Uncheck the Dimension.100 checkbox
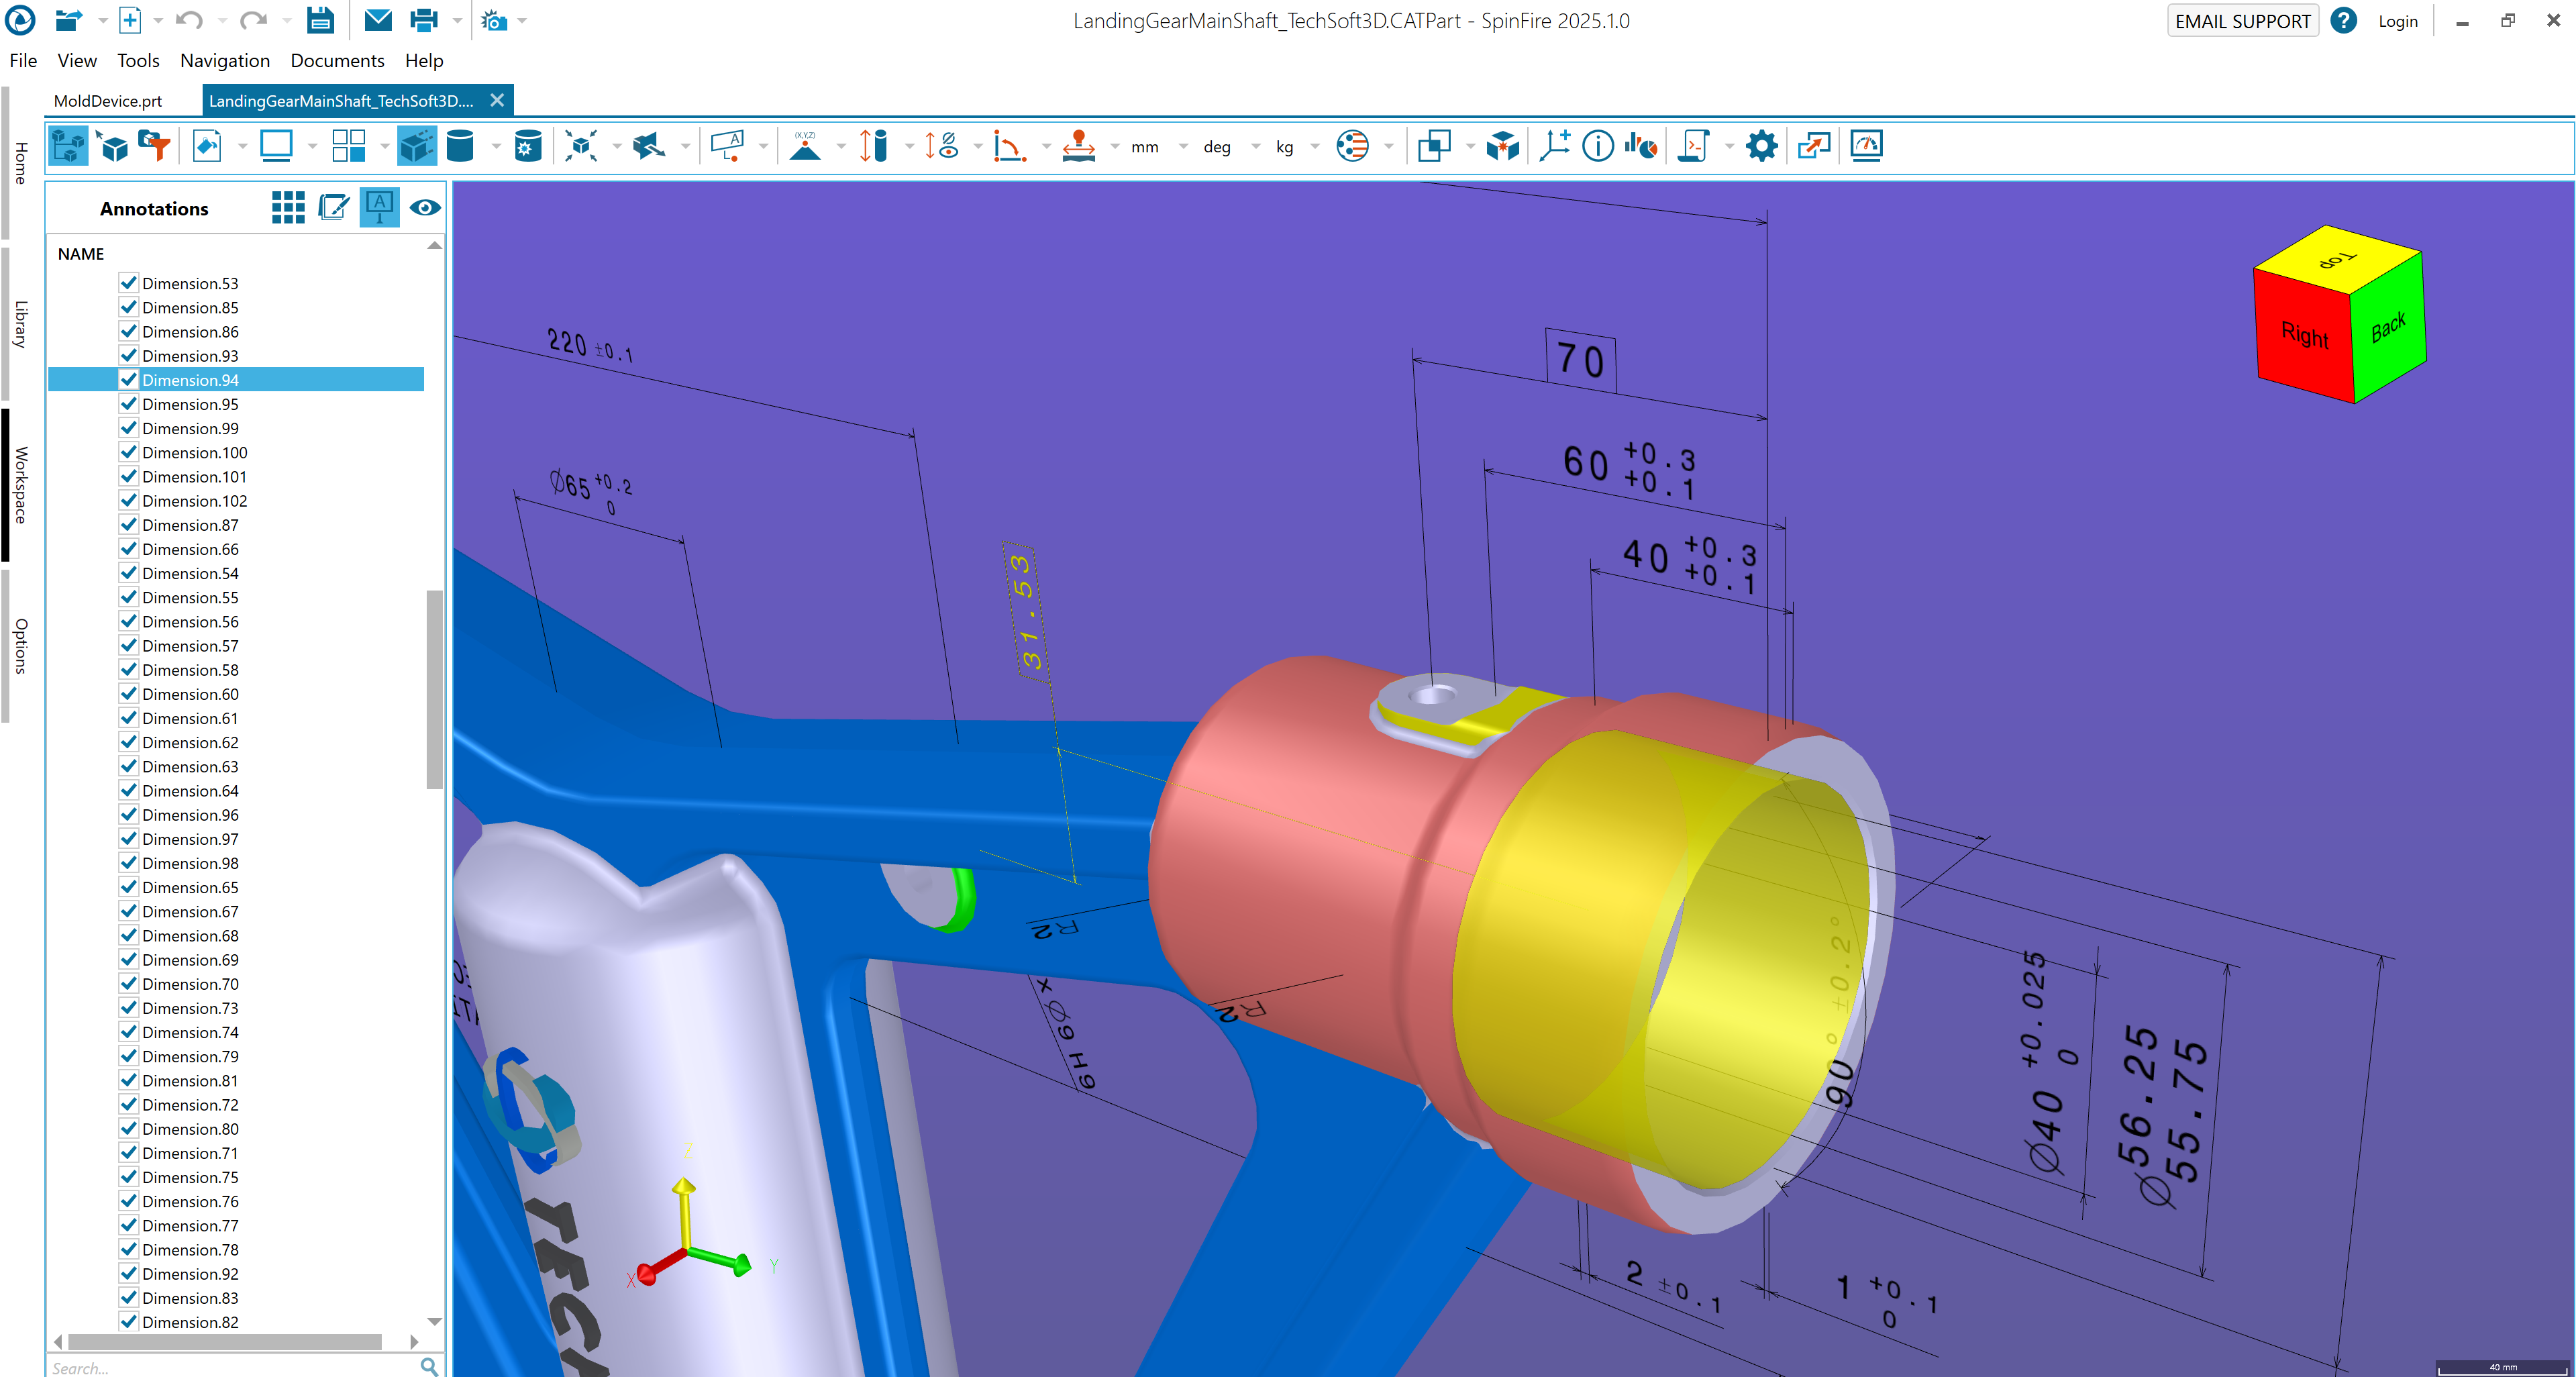 point(128,452)
